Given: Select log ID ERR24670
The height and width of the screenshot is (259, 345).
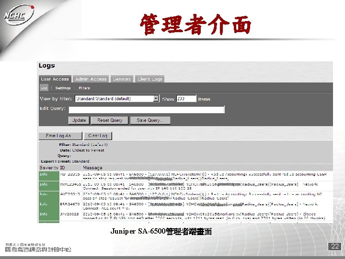Looking at the screenshot, I should click(70, 204).
